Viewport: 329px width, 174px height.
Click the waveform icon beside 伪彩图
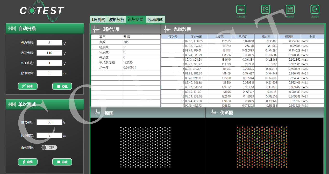pyautogui.click(x=214, y=113)
